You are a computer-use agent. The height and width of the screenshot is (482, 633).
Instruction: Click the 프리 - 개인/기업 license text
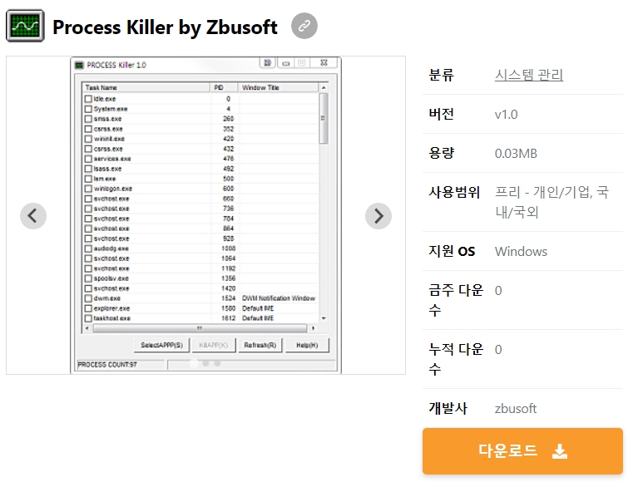551,202
